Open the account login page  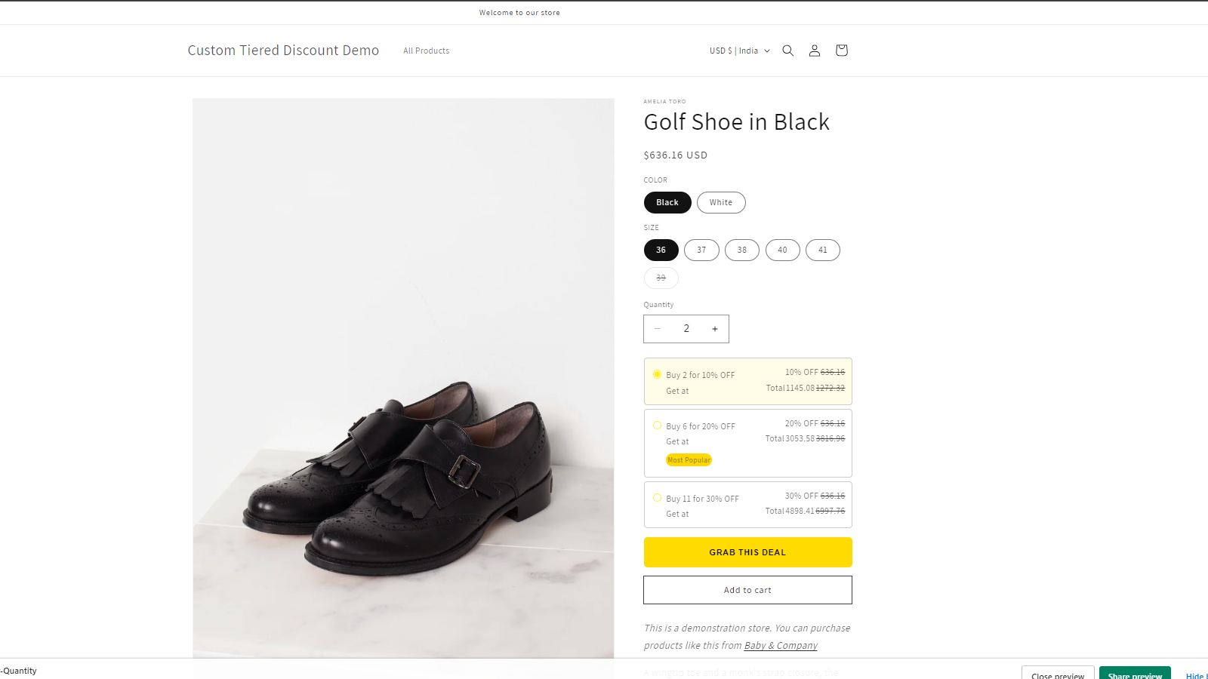814,50
